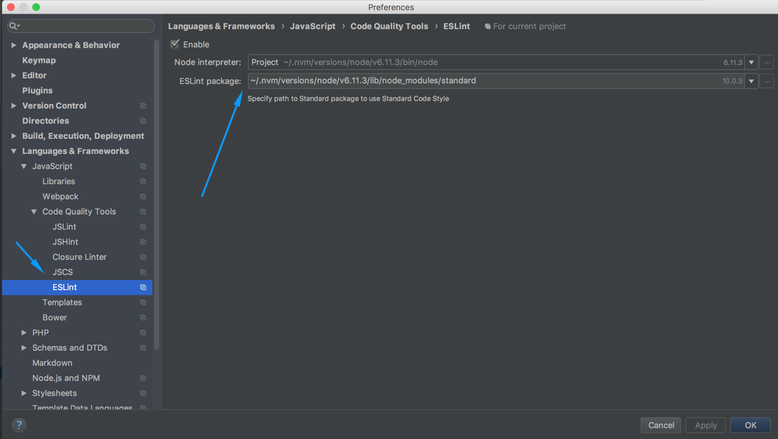Screen dimensions: 778x439
Task: Focus the settings search field
Action: pos(80,26)
